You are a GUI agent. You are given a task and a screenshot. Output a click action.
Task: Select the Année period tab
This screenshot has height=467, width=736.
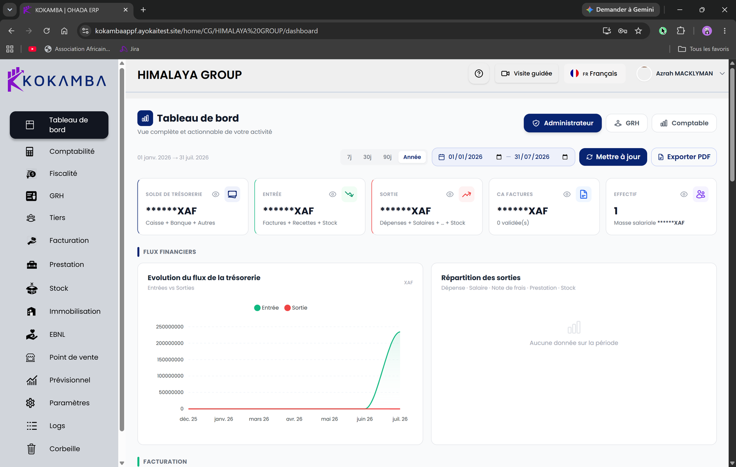point(412,157)
